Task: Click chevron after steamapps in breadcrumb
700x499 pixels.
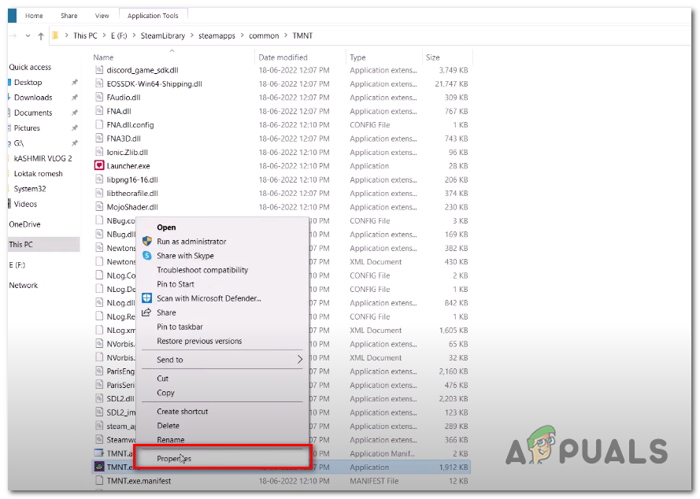Action: [x=243, y=35]
